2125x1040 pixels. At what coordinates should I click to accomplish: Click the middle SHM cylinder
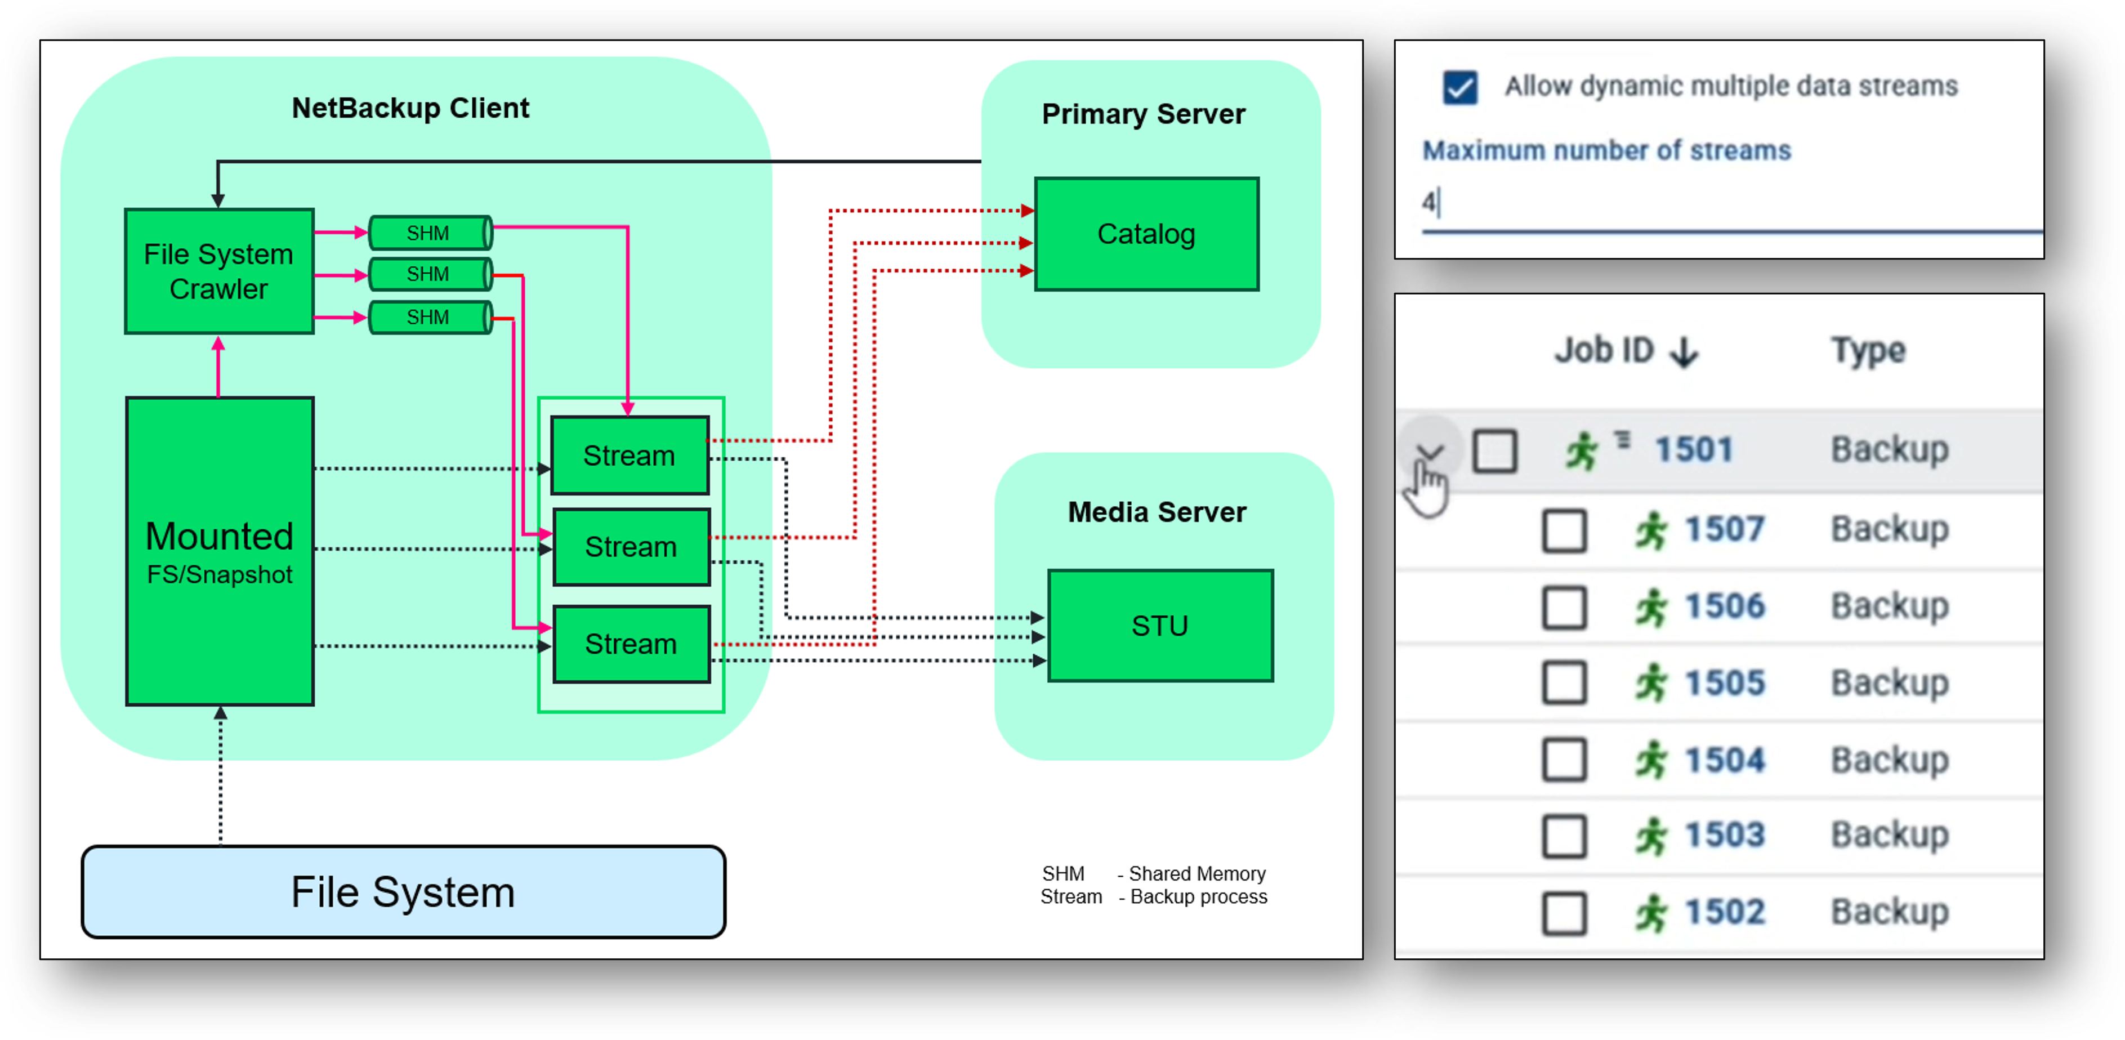tap(431, 275)
